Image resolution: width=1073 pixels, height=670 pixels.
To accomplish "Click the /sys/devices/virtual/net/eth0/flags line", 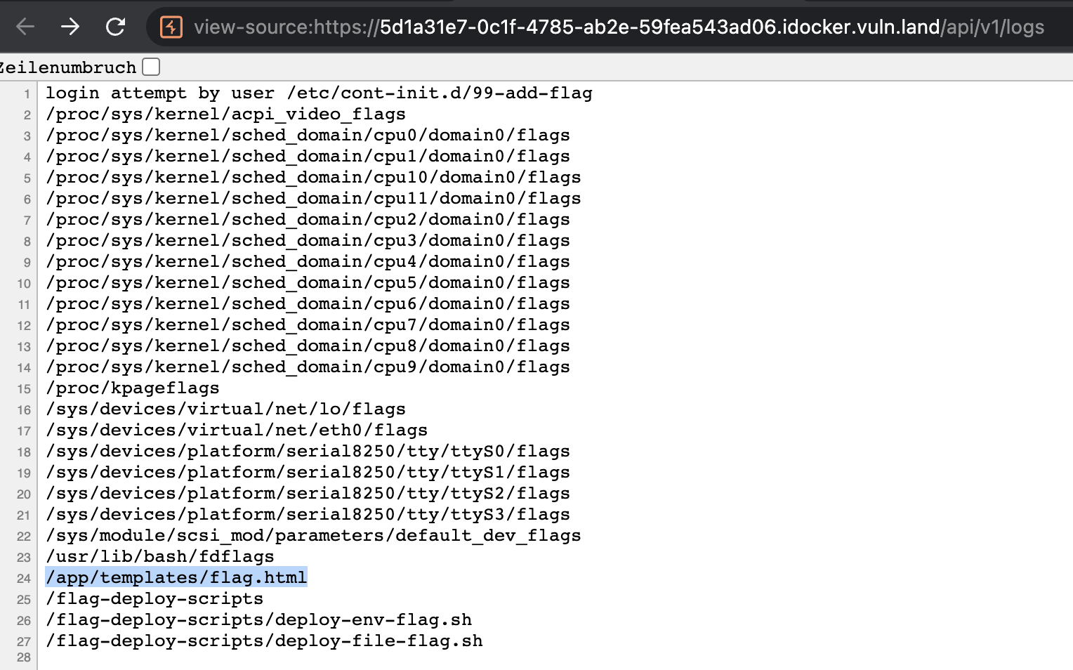I will pyautogui.click(x=236, y=429).
